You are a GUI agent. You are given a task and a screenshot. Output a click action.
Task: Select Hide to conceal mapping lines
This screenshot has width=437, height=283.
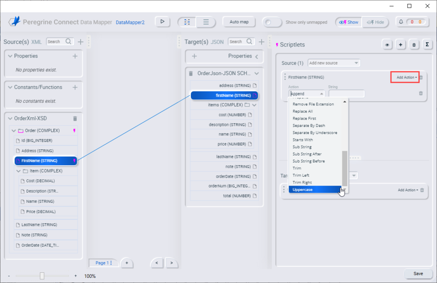click(x=375, y=22)
